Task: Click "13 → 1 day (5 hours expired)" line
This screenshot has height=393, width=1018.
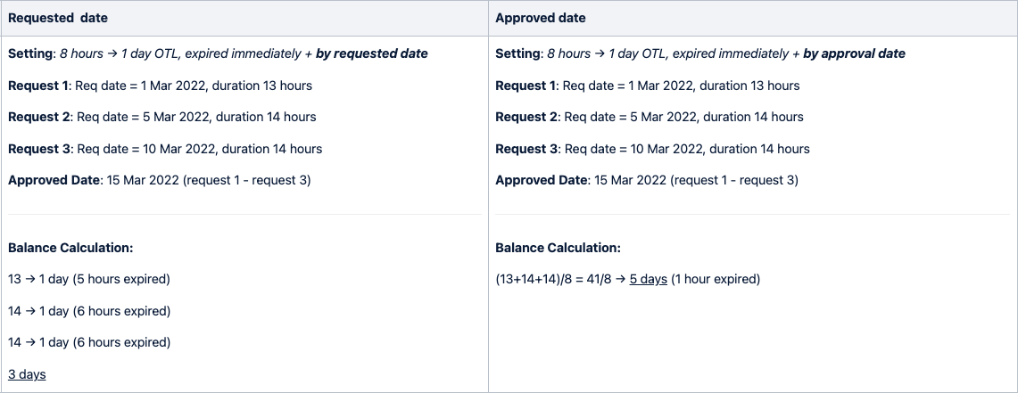Action: point(89,279)
